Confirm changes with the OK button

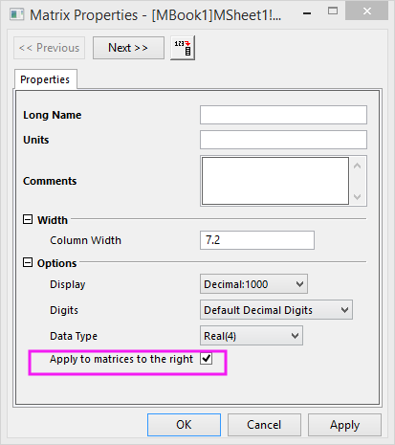[x=184, y=425]
